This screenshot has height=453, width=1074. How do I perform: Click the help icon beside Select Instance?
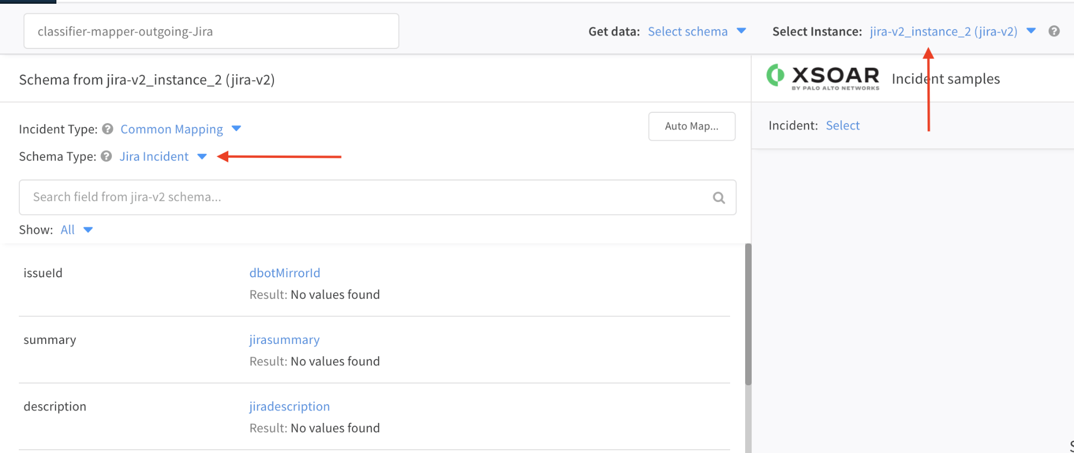tap(1054, 31)
